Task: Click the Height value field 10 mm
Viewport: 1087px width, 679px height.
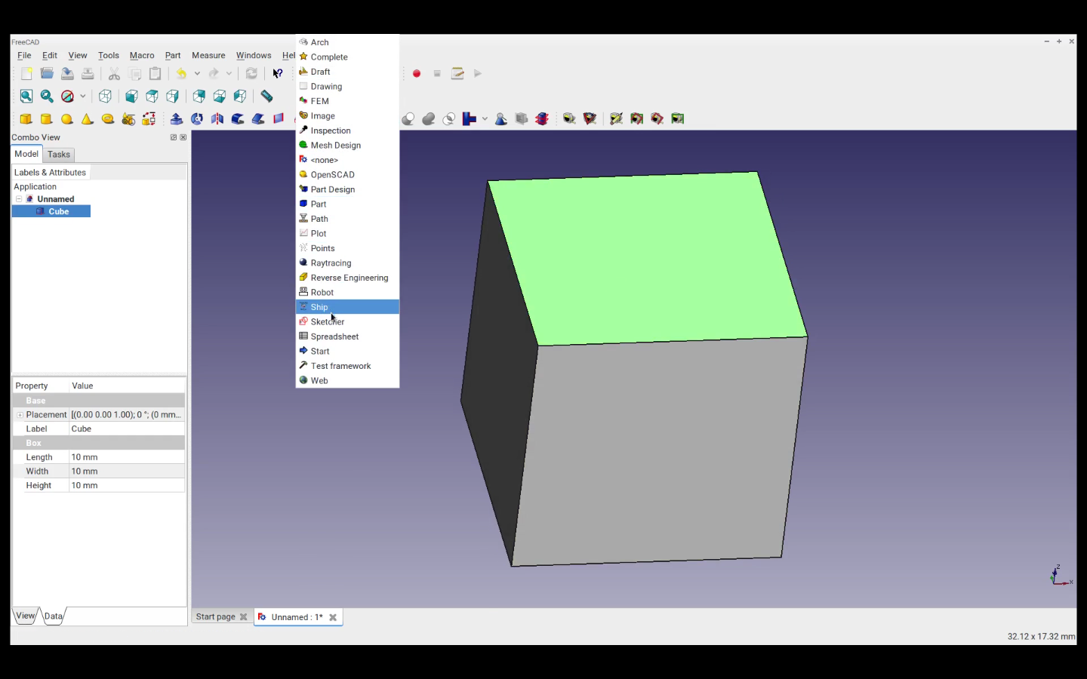Action: pyautogui.click(x=127, y=486)
